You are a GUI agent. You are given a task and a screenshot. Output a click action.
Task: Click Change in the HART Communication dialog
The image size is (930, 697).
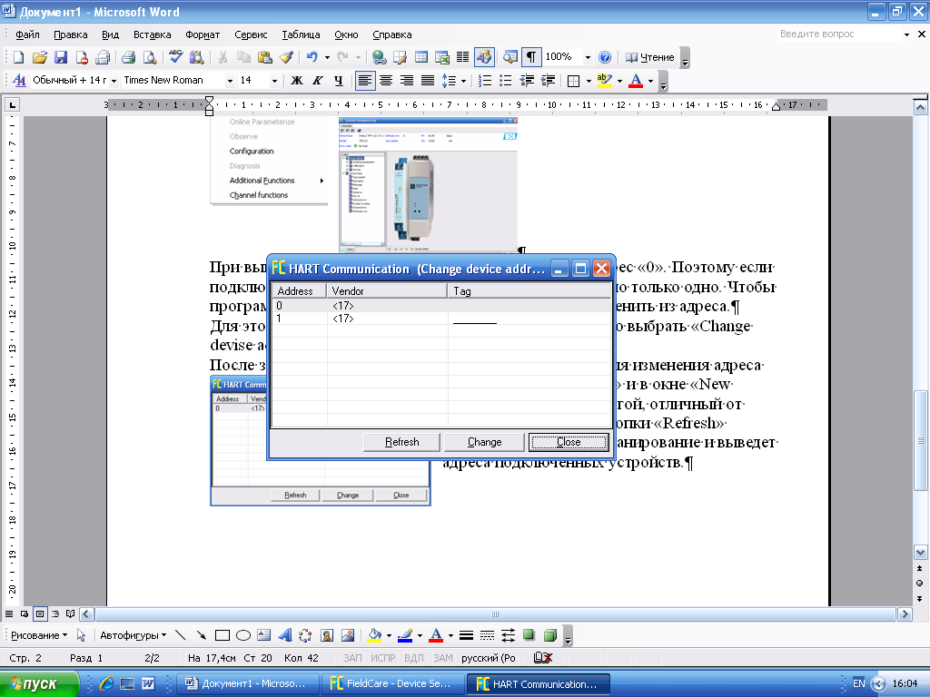[x=484, y=442]
